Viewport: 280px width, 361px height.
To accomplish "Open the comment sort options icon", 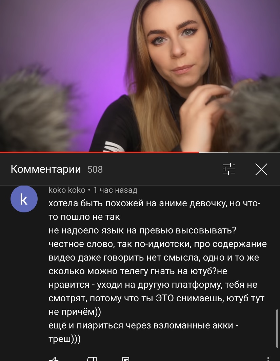I will point(229,169).
